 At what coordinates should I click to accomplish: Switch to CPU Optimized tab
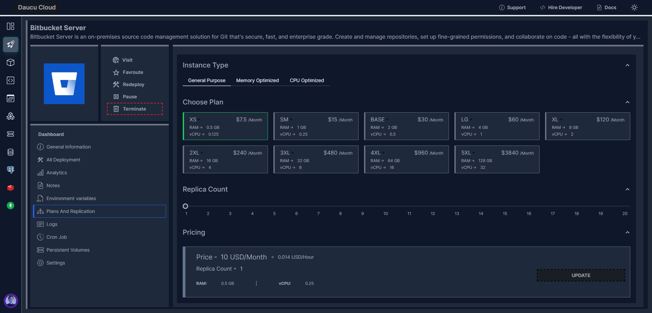coord(307,80)
